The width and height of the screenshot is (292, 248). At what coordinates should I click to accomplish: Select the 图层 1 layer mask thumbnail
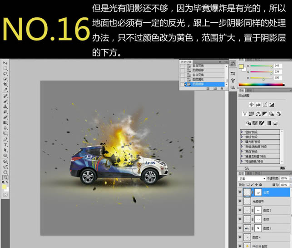[x=258, y=228]
